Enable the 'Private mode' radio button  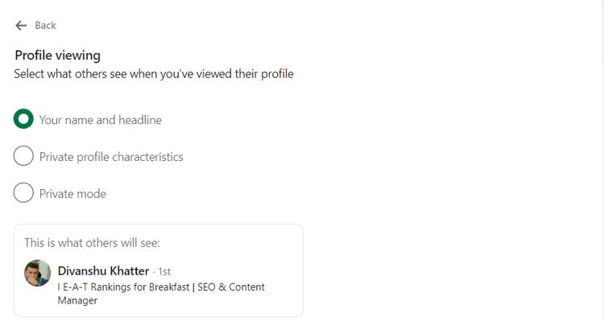(x=23, y=193)
